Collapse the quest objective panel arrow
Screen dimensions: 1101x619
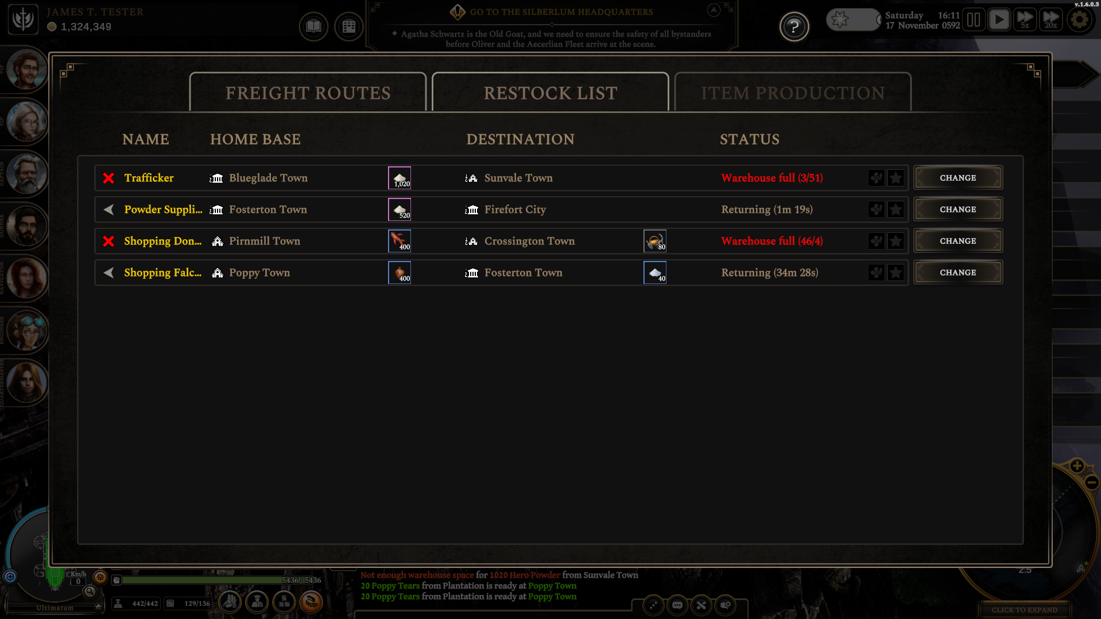pyautogui.click(x=714, y=10)
